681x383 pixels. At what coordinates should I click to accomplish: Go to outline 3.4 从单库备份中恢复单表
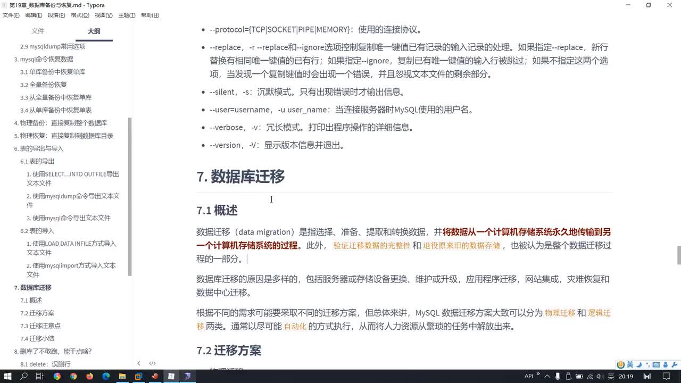(56, 110)
